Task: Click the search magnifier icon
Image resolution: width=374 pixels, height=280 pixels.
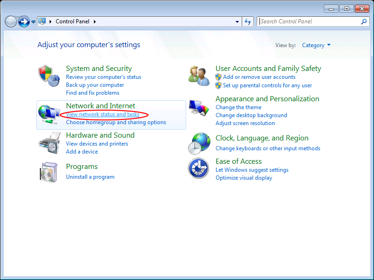Action: click(x=364, y=21)
